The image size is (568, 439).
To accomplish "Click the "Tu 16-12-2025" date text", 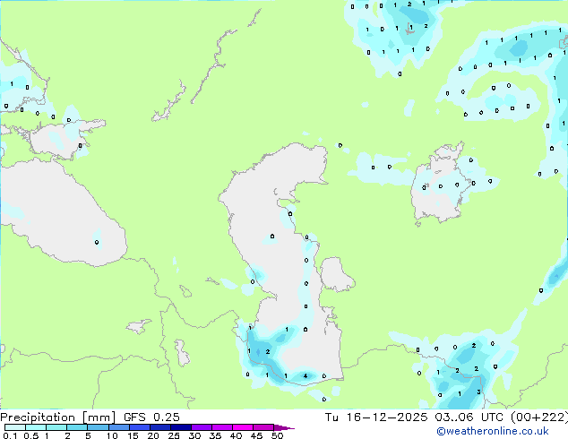I will coord(376,417).
